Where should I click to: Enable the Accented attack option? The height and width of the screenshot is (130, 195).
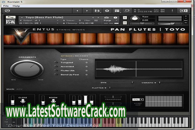(56, 66)
